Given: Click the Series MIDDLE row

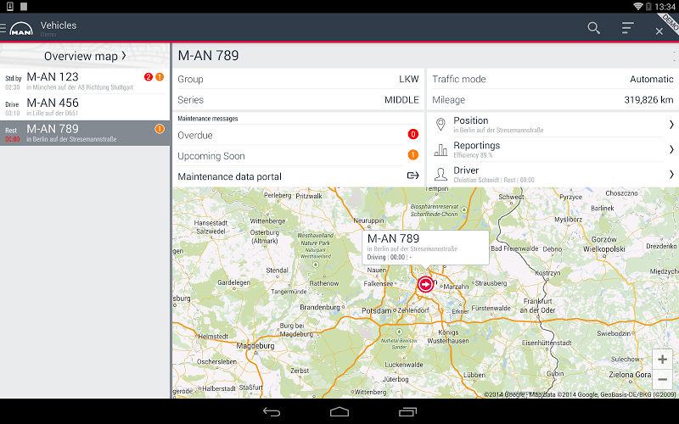Looking at the screenshot, I should [x=298, y=100].
